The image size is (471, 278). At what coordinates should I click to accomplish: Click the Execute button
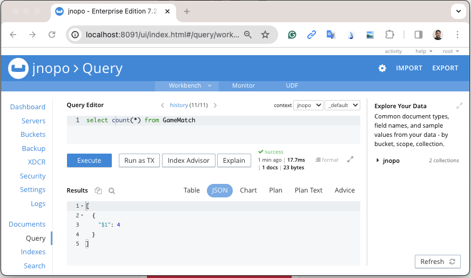(89, 160)
